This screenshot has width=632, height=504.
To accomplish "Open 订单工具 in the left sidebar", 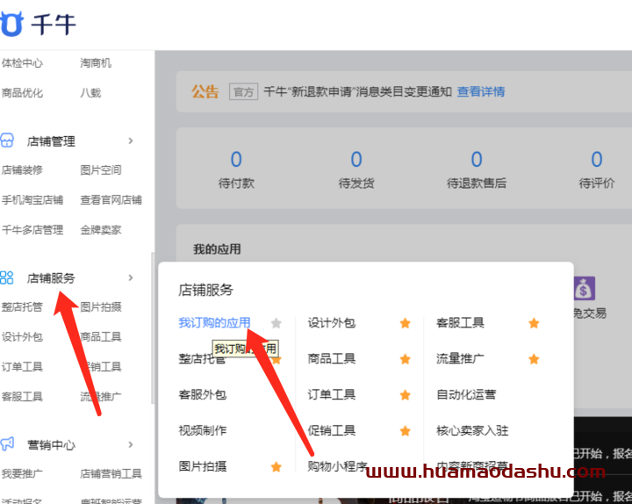I will pos(22,366).
